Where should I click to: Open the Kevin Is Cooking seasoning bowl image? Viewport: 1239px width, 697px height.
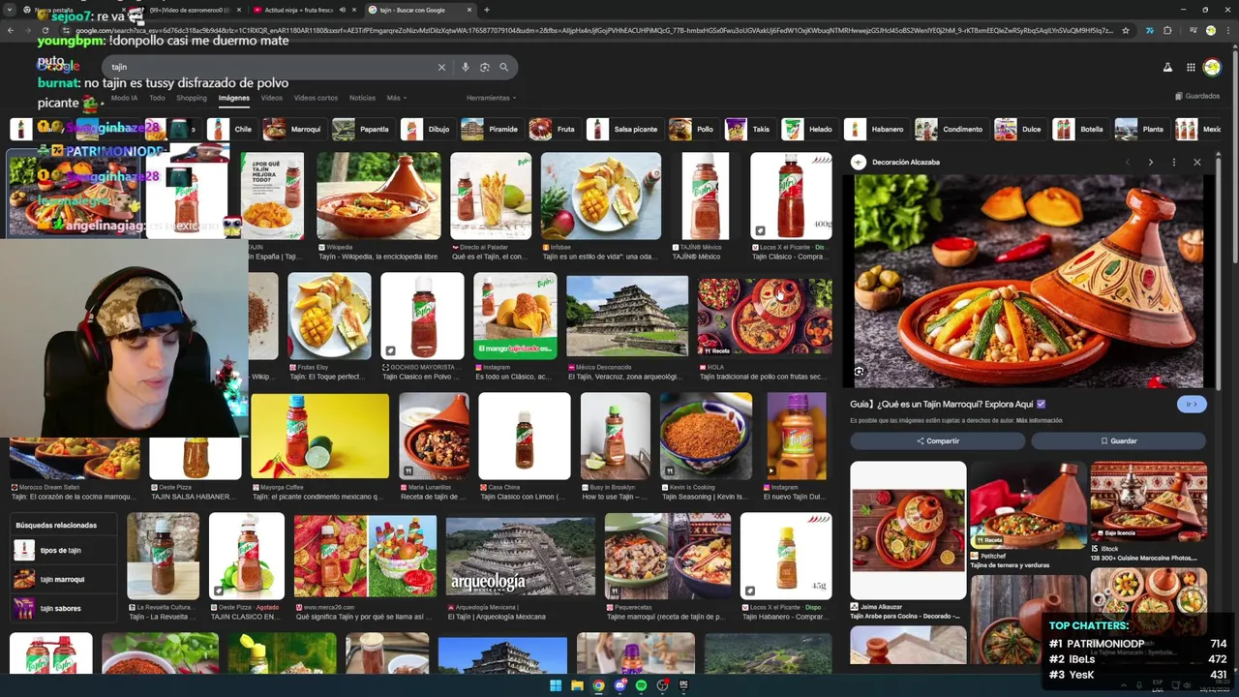706,436
